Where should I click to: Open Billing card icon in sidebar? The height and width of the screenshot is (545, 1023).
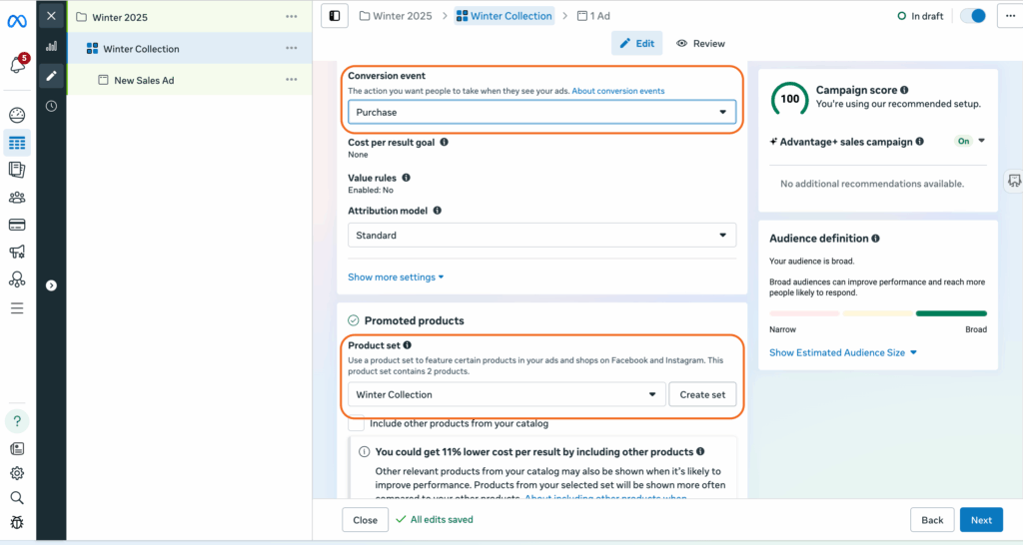[x=16, y=225]
